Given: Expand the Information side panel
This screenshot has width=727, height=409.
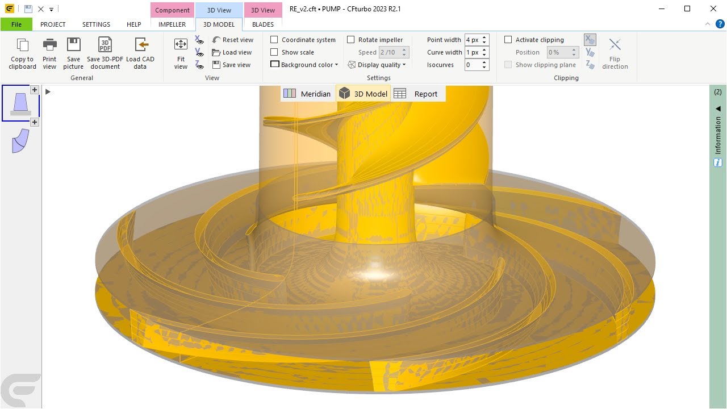Looking at the screenshot, I should [718, 108].
